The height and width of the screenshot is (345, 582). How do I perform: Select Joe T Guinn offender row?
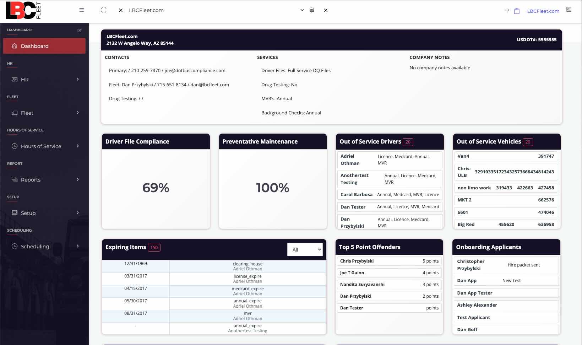(x=389, y=273)
